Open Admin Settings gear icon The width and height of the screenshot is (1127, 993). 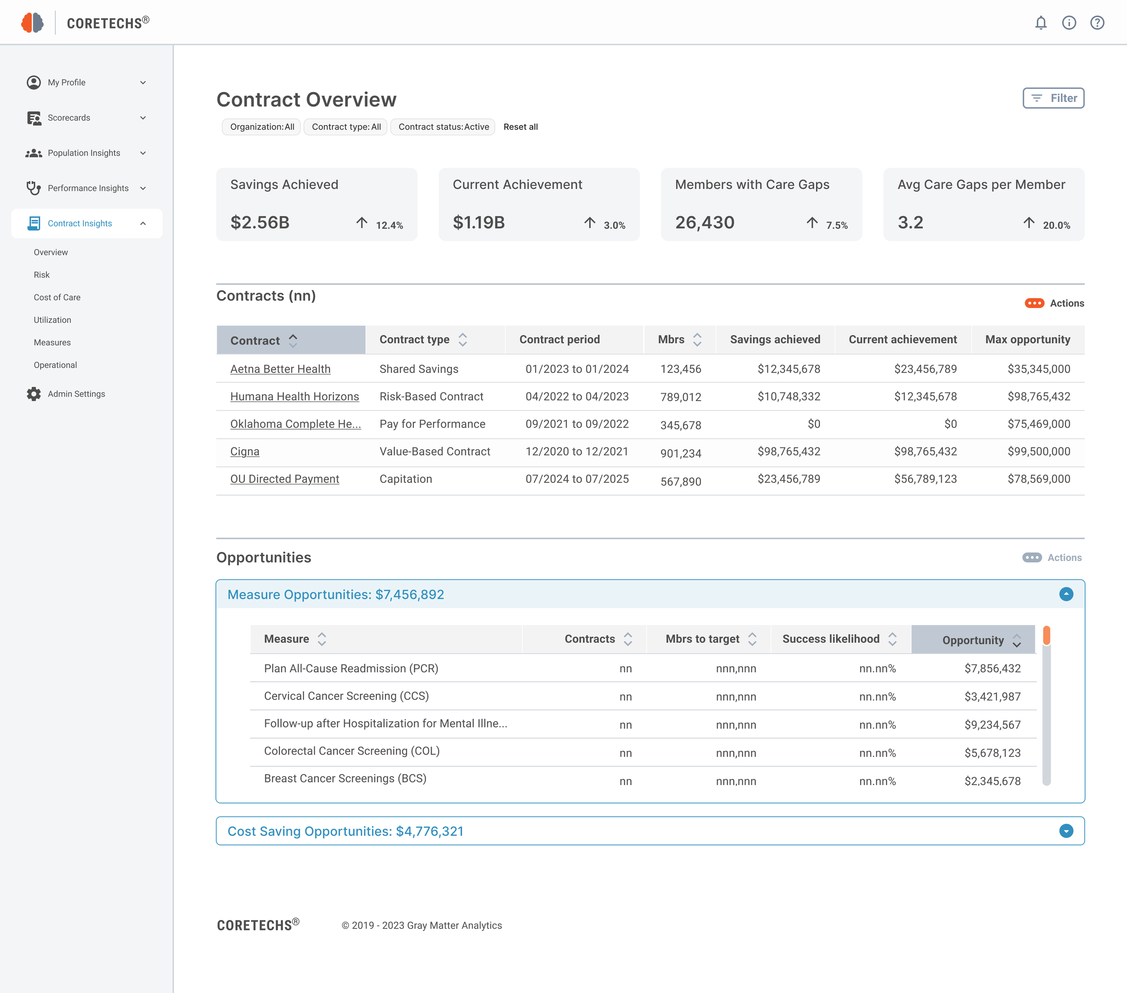click(x=34, y=394)
